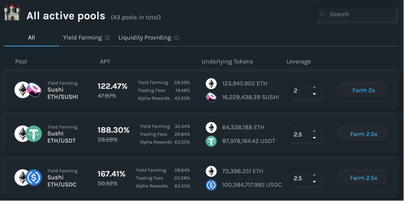
Task: Switch to the Yield Farming tab
Action: point(82,38)
